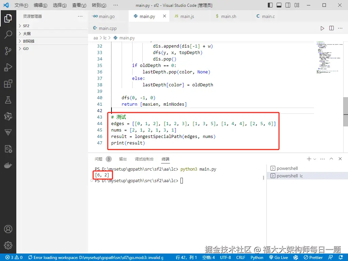Expand the 时间线 timeline section
Viewport: 348px width, 261px height.
tap(52, 41)
